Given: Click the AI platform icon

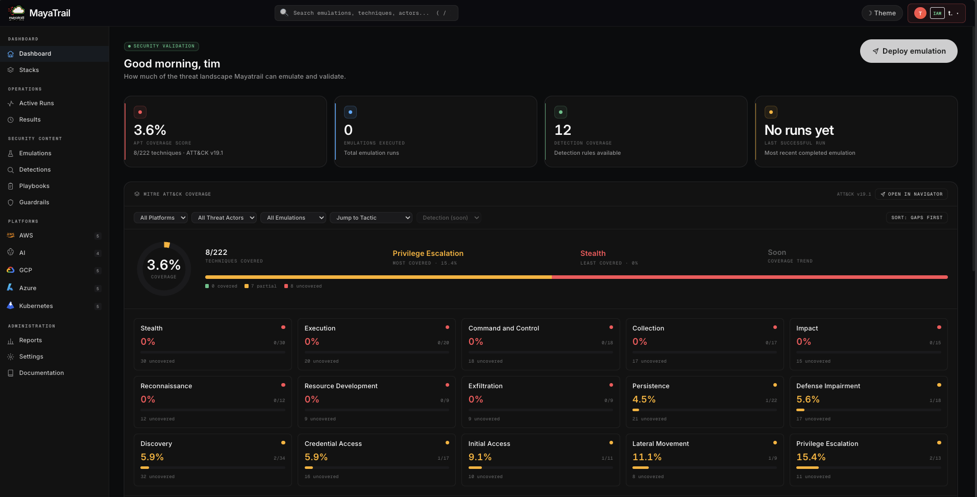Looking at the screenshot, I should coord(10,252).
